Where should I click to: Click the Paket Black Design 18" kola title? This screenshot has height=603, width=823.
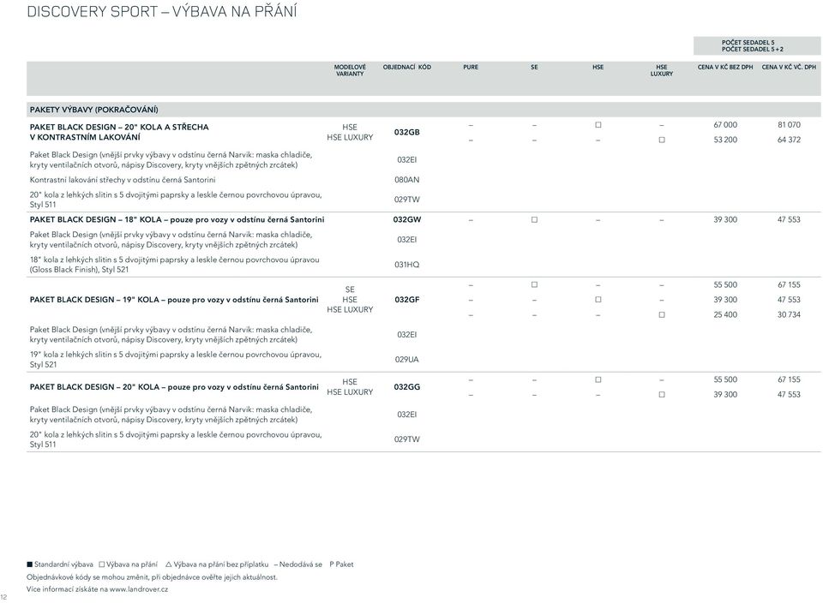177,220
